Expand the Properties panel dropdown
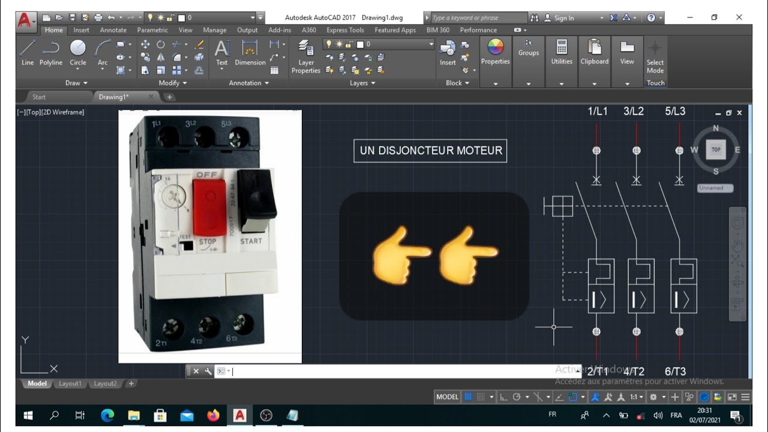Image resolution: width=768 pixels, height=432 pixels. point(496,84)
